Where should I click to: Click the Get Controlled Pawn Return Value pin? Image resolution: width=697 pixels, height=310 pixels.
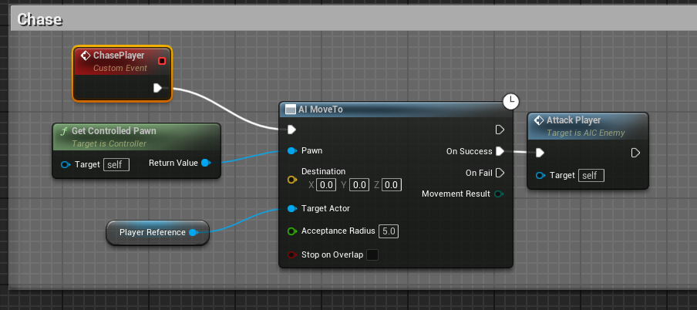pos(206,163)
